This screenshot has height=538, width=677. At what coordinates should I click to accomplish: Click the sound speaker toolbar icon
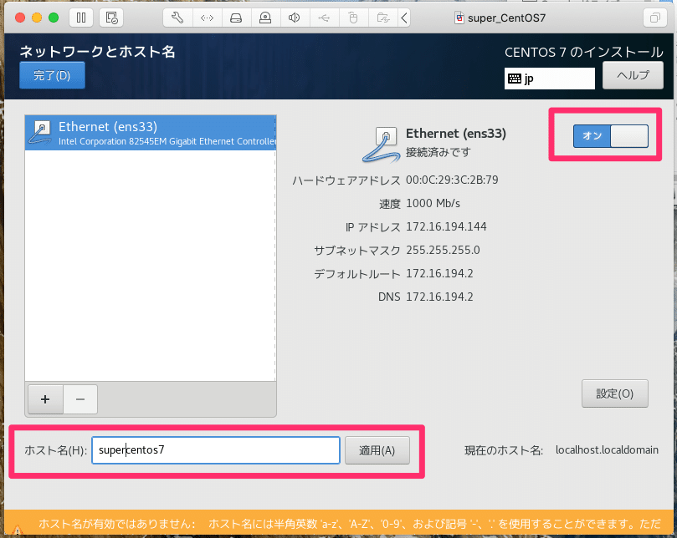click(294, 18)
